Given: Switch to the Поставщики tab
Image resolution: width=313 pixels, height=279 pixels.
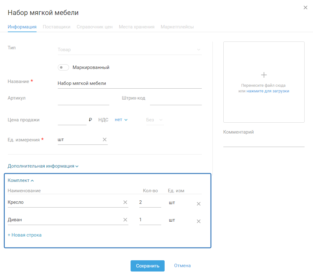Looking at the screenshot, I should (57, 27).
